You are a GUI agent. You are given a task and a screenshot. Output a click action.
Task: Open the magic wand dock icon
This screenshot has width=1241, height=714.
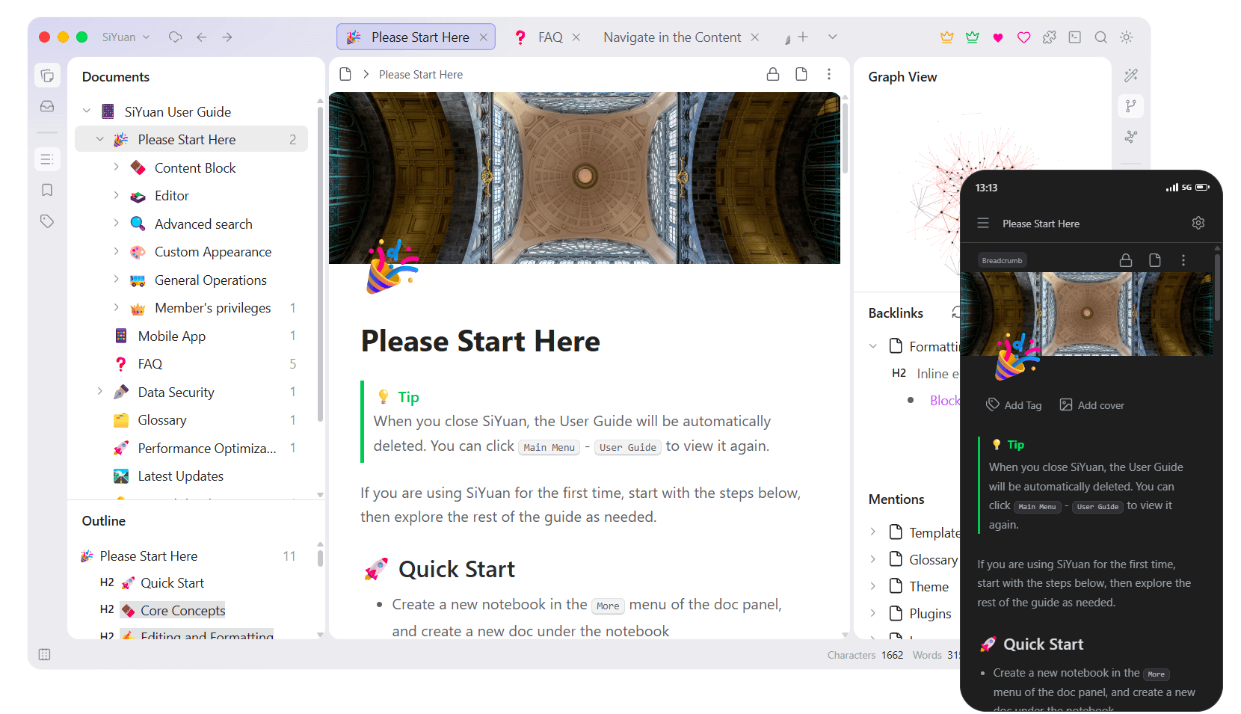point(1131,75)
